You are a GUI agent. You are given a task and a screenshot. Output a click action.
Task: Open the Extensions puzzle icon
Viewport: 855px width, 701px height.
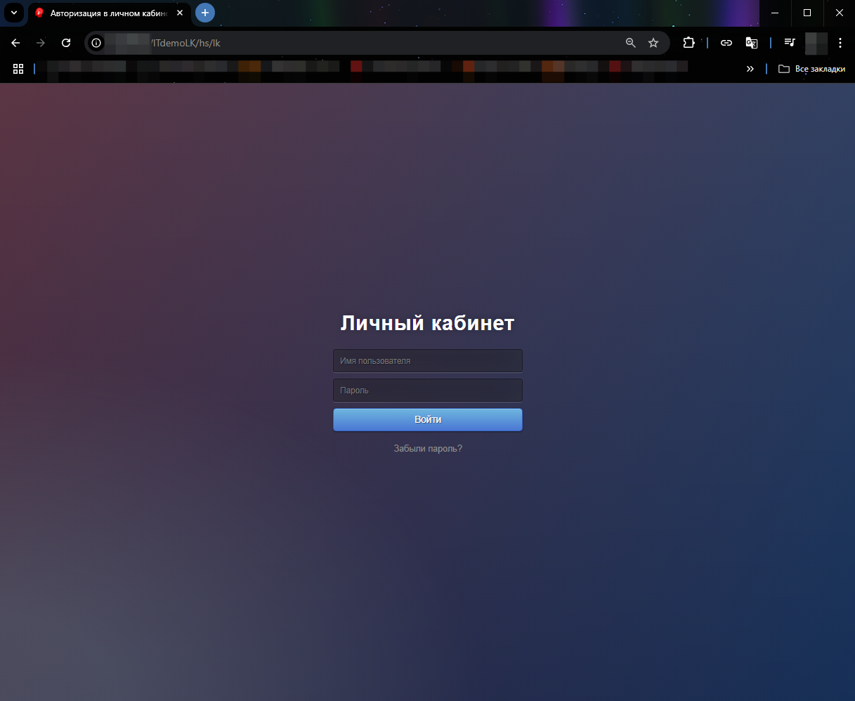[x=688, y=43]
